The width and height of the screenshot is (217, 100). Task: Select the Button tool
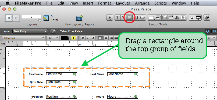[158, 18]
